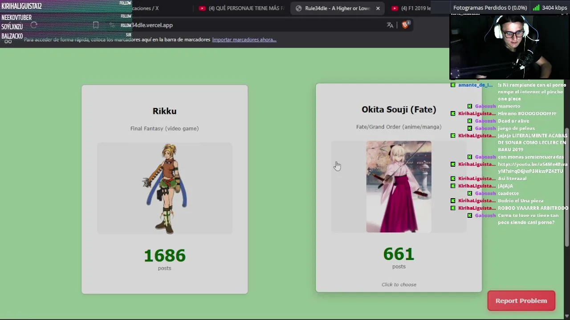Click the green bitrate signal bars icon

[x=536, y=8]
